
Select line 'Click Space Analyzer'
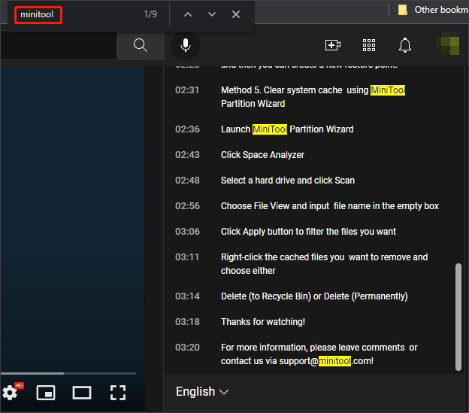click(262, 155)
